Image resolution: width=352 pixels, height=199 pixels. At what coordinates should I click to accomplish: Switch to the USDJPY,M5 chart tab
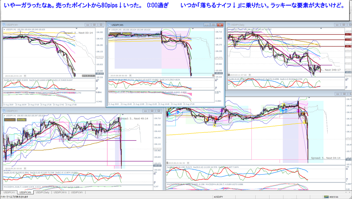pyautogui.click(x=26, y=193)
